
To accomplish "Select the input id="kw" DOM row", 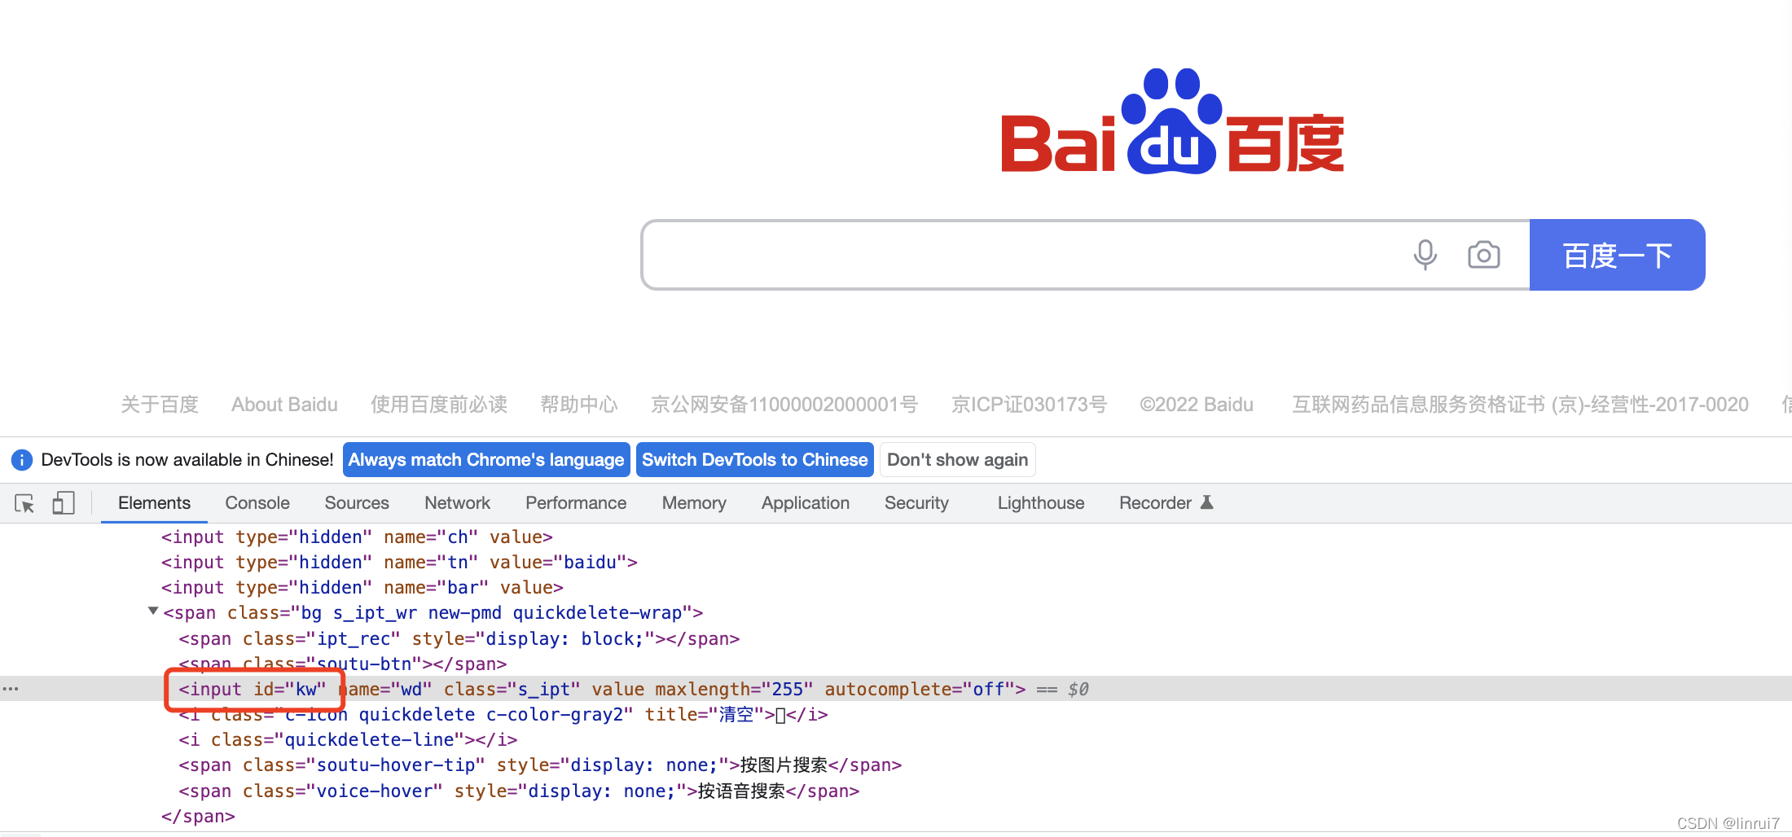I will [896, 690].
